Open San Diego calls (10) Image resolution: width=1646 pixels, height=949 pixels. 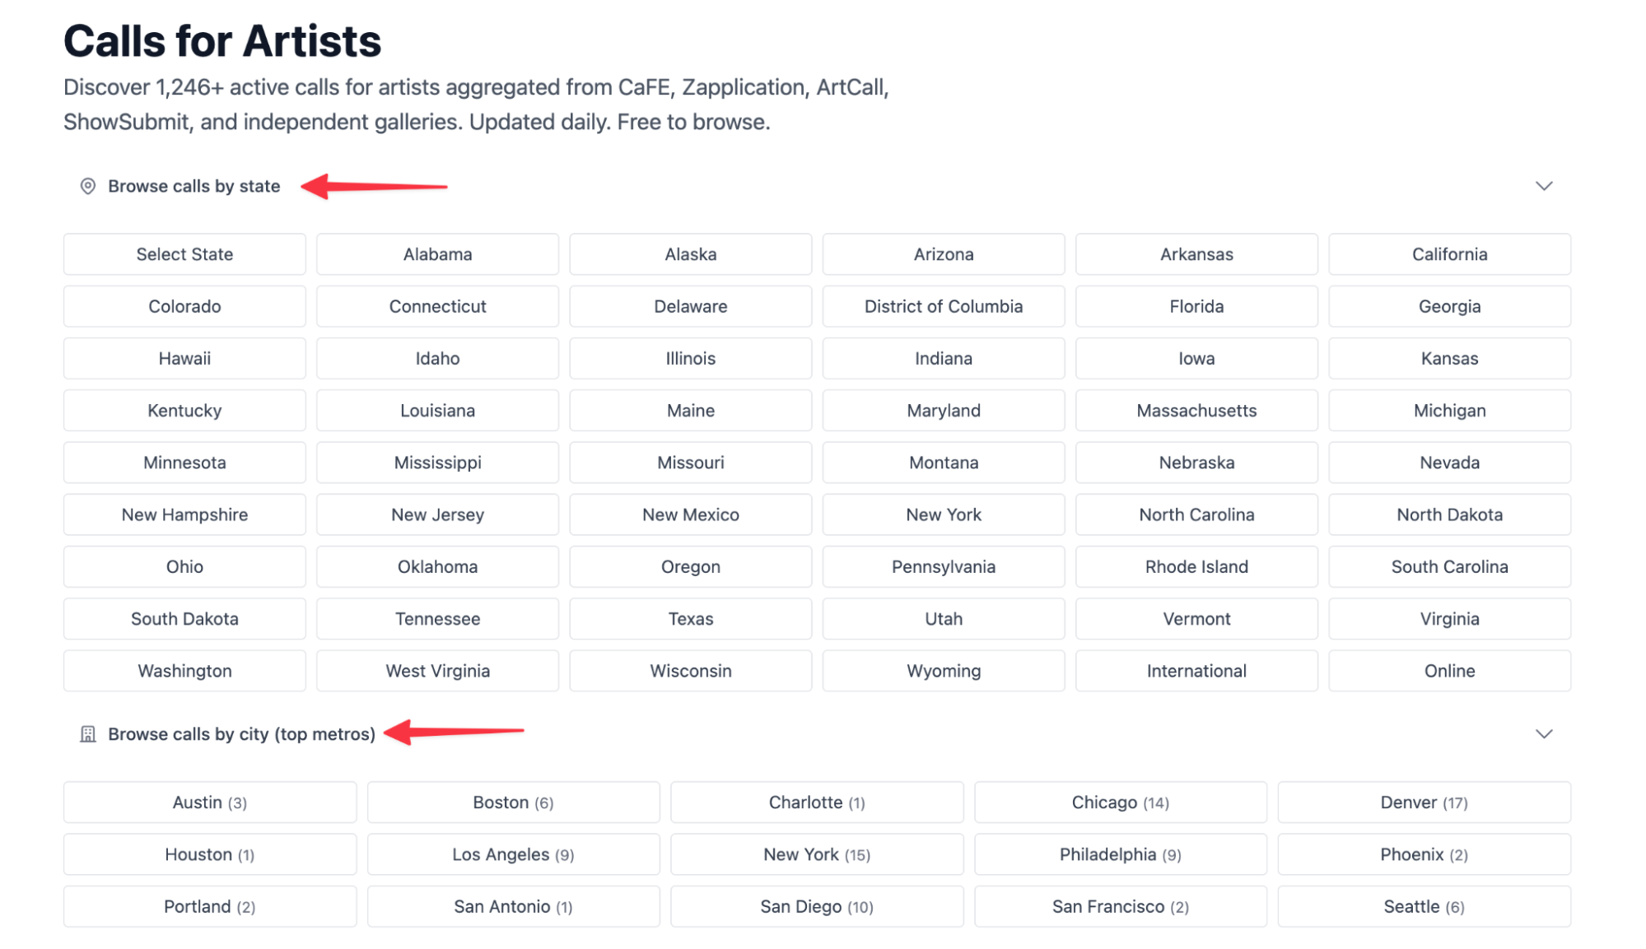(816, 906)
